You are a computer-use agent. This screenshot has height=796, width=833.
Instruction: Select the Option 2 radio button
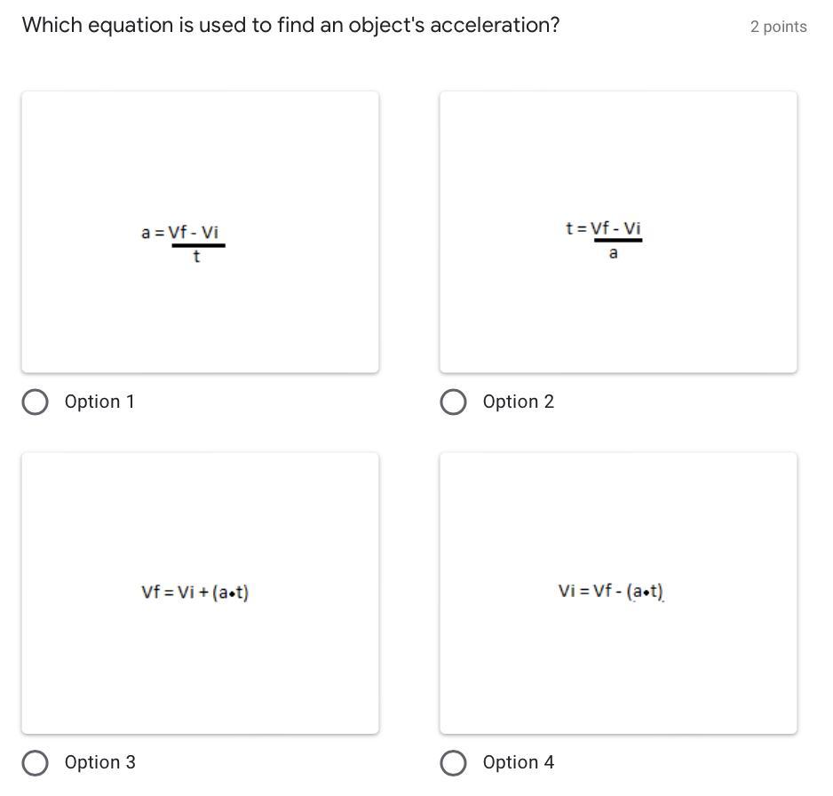[453, 402]
